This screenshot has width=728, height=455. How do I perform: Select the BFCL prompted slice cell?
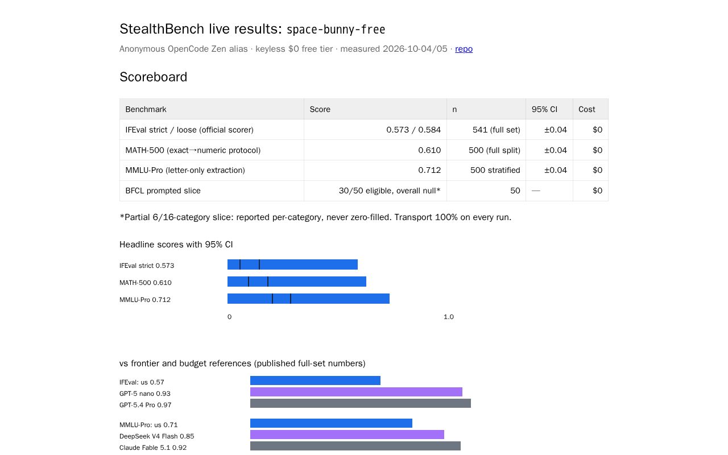point(212,191)
